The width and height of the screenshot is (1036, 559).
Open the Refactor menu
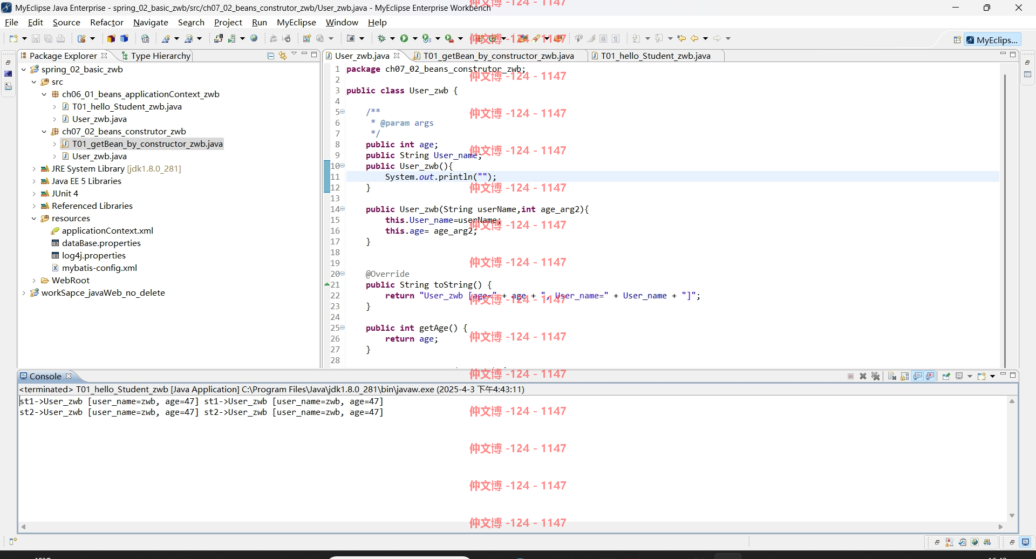coord(107,22)
